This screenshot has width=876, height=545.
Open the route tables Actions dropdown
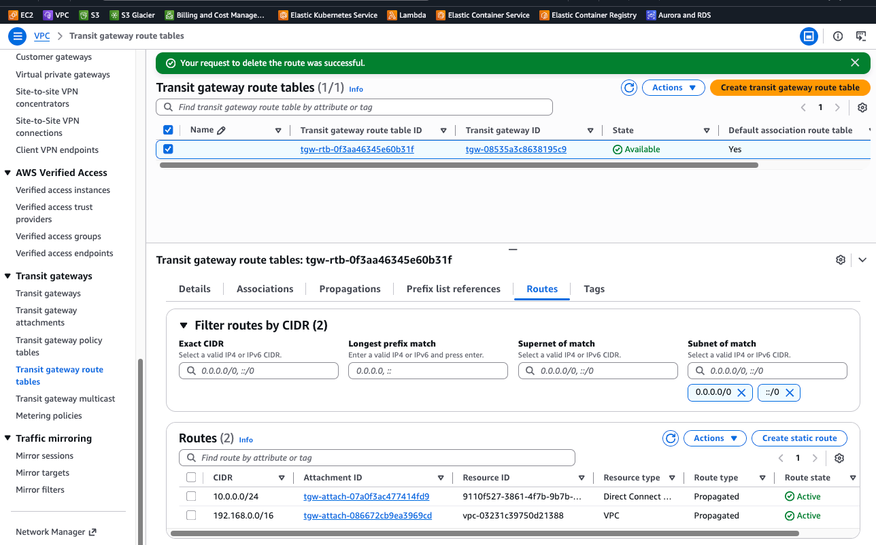pyautogui.click(x=673, y=88)
